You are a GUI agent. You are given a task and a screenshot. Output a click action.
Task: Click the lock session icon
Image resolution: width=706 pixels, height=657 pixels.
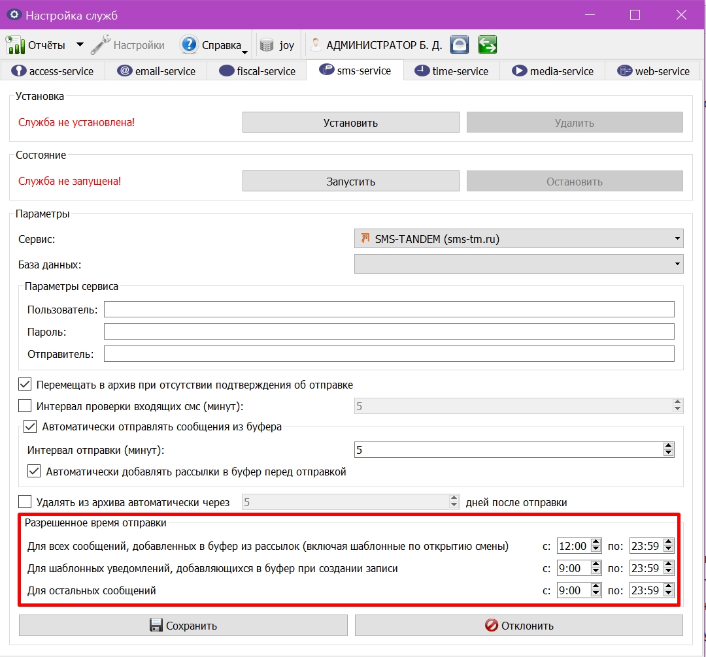(x=460, y=44)
